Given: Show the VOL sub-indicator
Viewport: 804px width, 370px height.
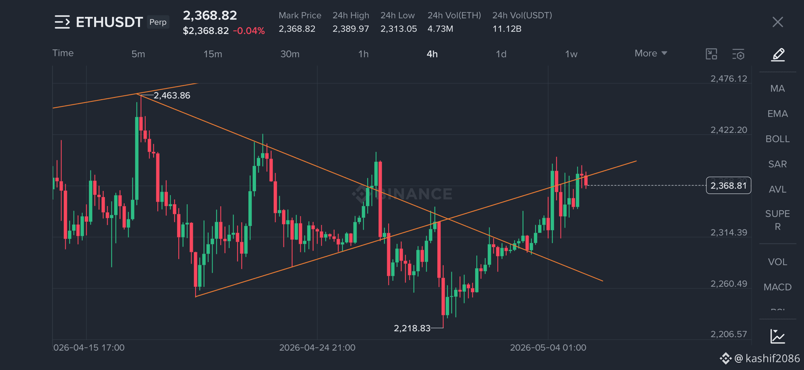Looking at the screenshot, I should point(778,262).
